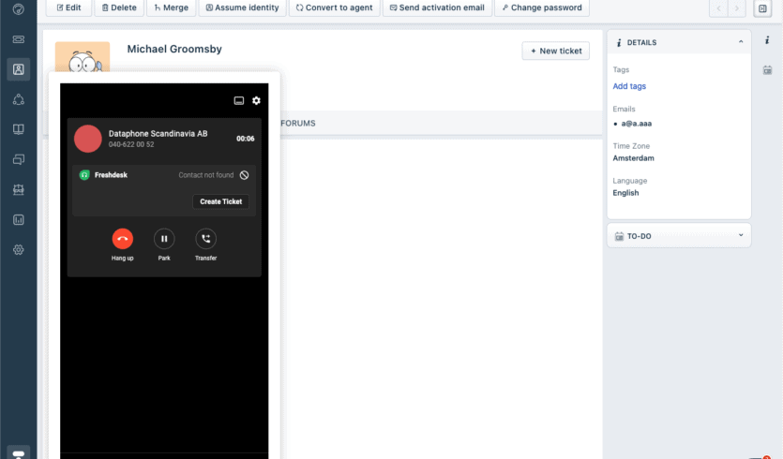Click Assume identity
Image resolution: width=783 pixels, height=459 pixels.
click(x=243, y=8)
